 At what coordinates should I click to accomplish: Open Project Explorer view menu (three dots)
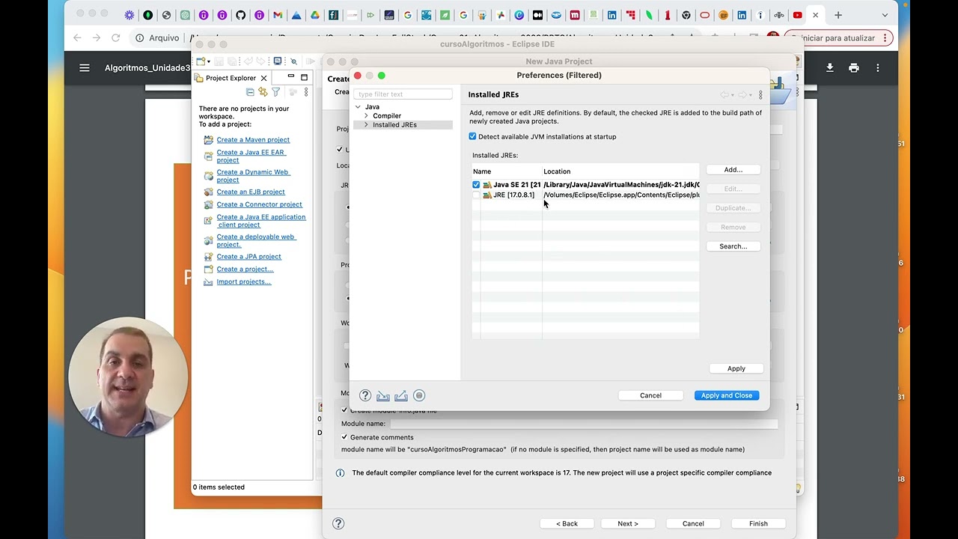305,92
